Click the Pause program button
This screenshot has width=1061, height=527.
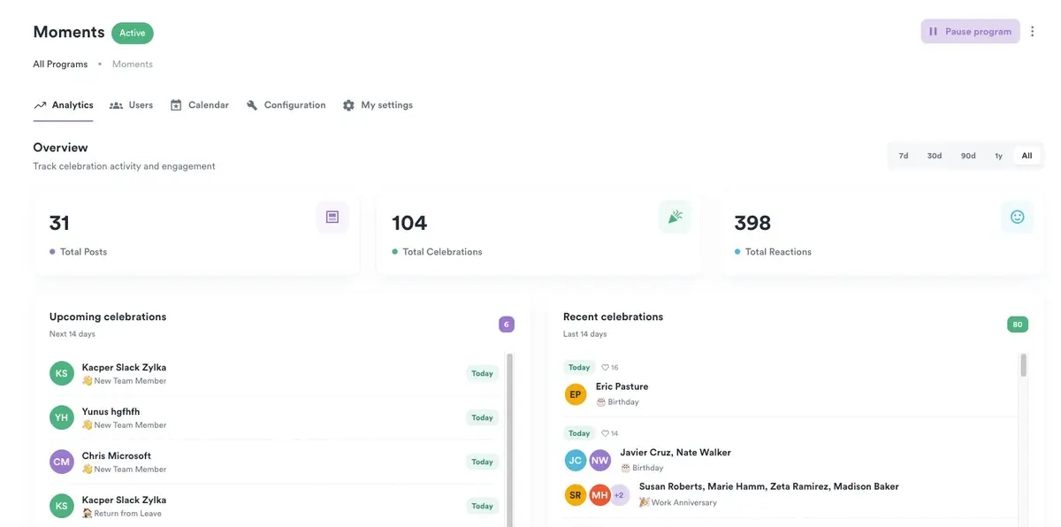coord(970,31)
